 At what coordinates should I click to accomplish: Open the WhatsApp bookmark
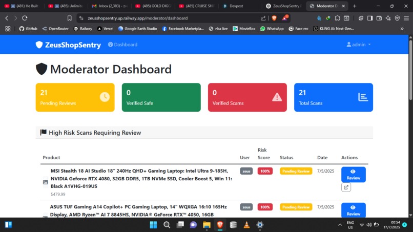click(x=272, y=29)
